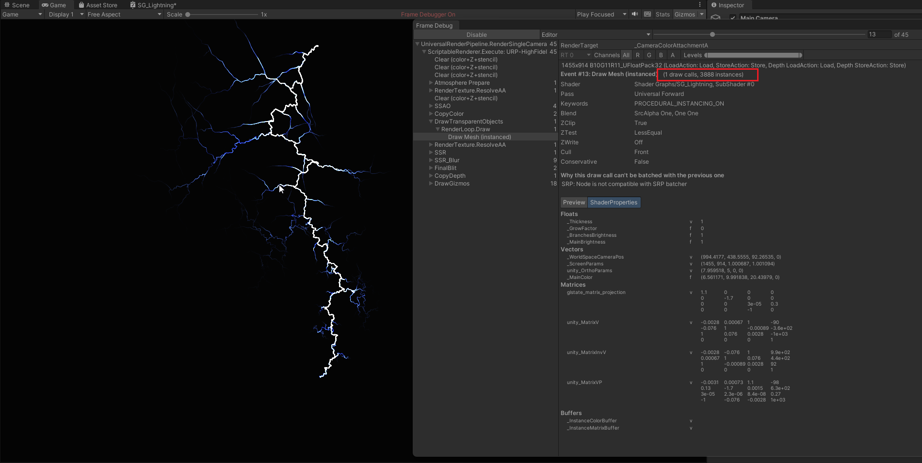Uncheck the Main Camera active checkbox
The height and width of the screenshot is (463, 922).
click(733, 18)
